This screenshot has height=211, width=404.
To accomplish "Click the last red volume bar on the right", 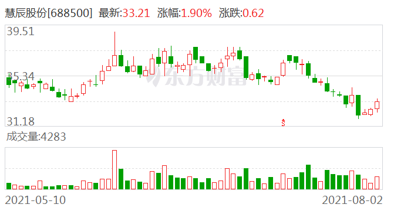I will coord(377,183).
